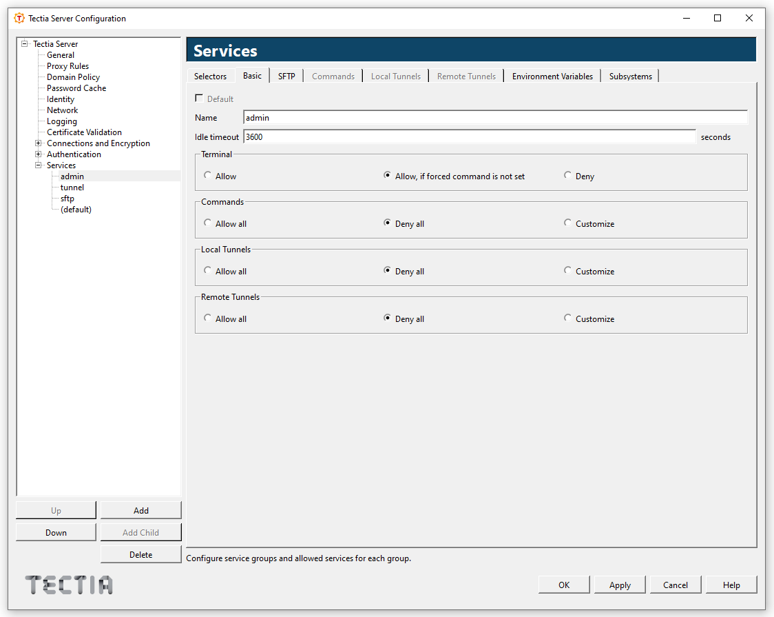Select Connections and Encryption tree item
Image resolution: width=774 pixels, height=617 pixels.
[x=98, y=143]
